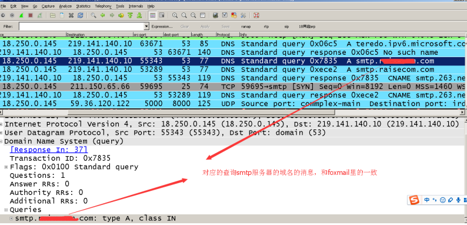Viewport: 467px width, 225px height.
Task: Restart the current capture icon
Action: tap(39, 15)
